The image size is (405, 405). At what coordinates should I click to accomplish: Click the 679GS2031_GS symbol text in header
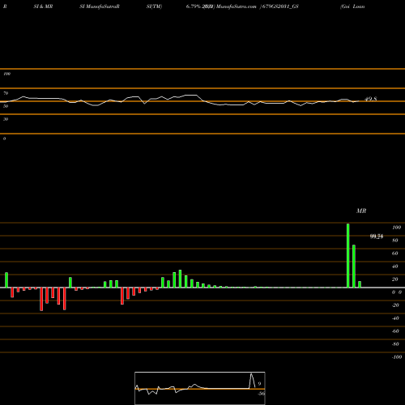coord(279,6)
